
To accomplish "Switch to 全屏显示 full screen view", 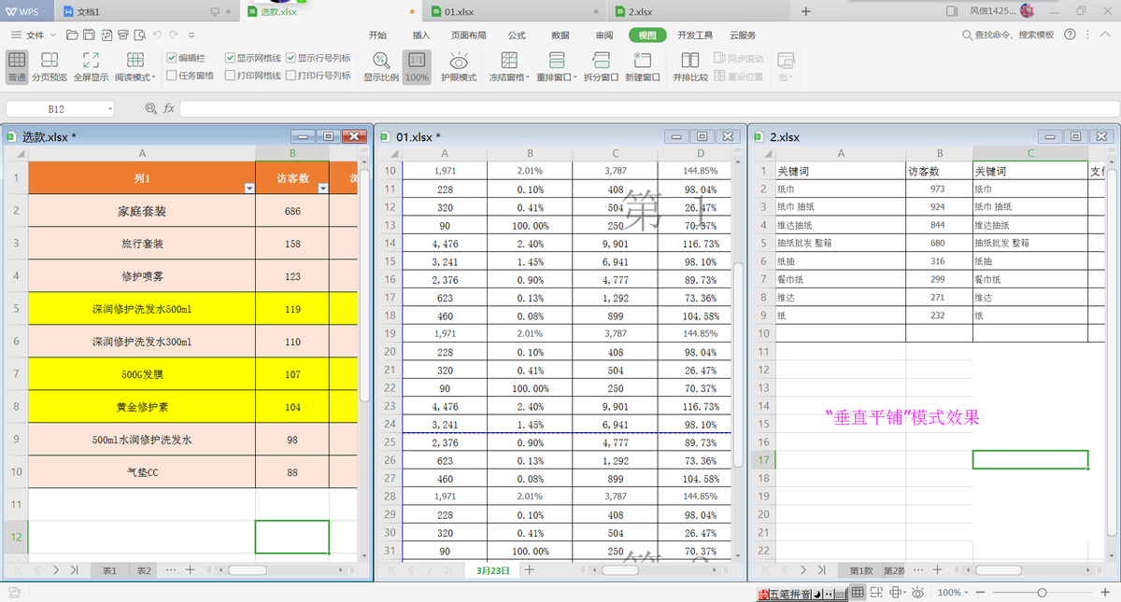I will pyautogui.click(x=91, y=66).
